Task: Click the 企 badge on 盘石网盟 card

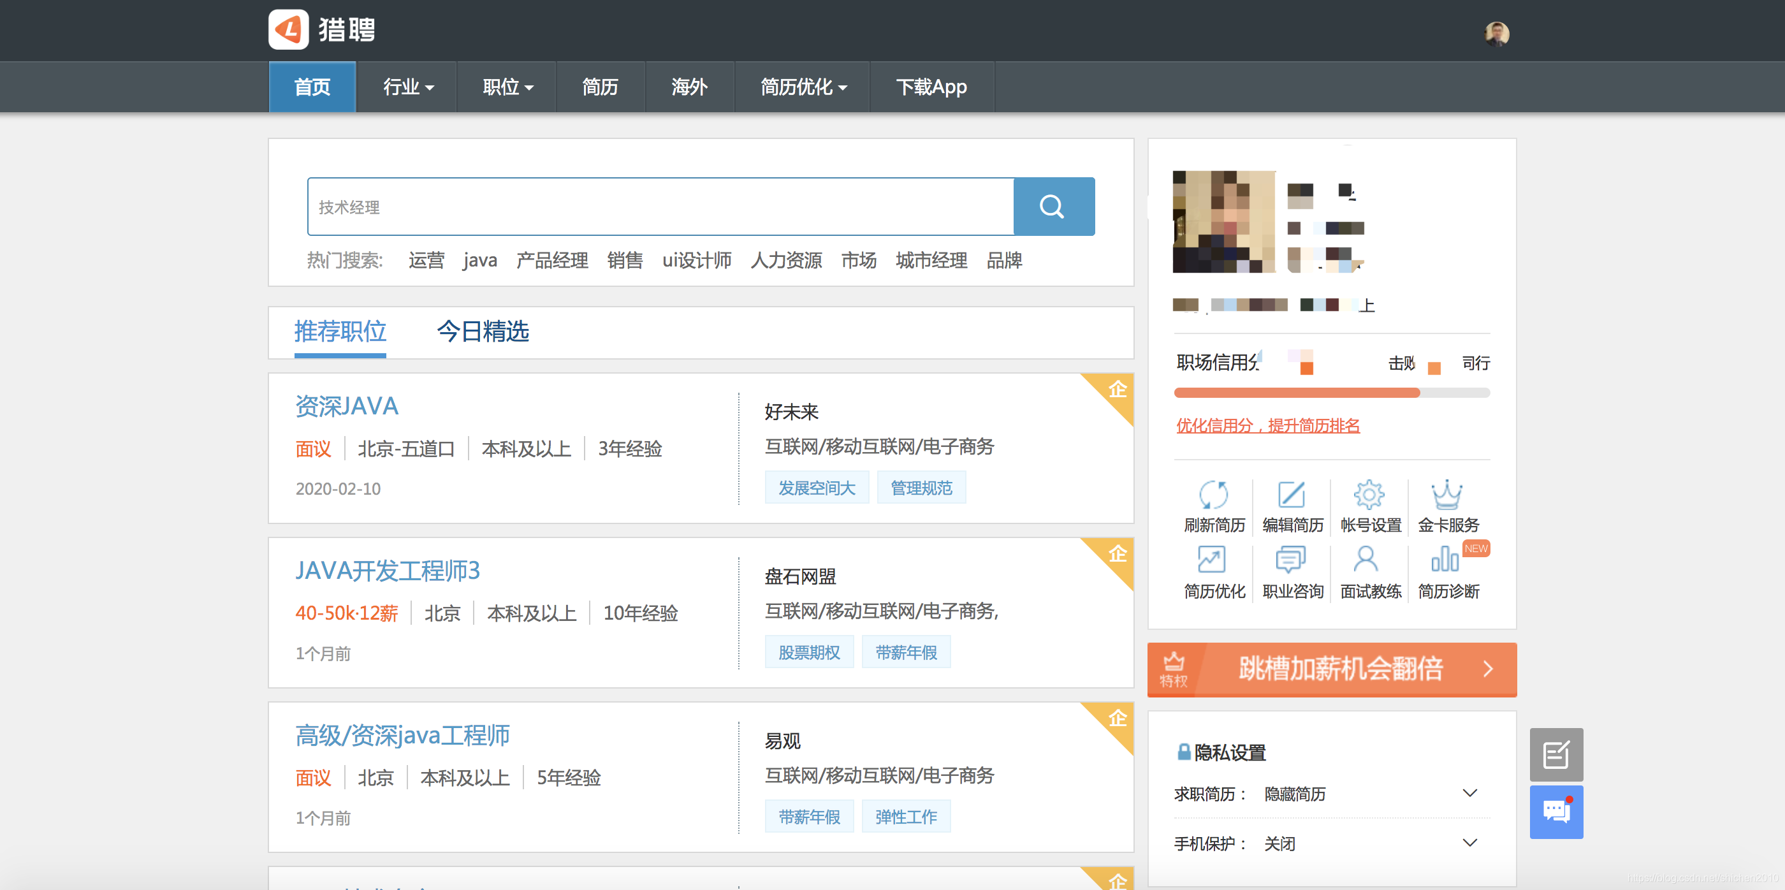Action: tap(1117, 554)
